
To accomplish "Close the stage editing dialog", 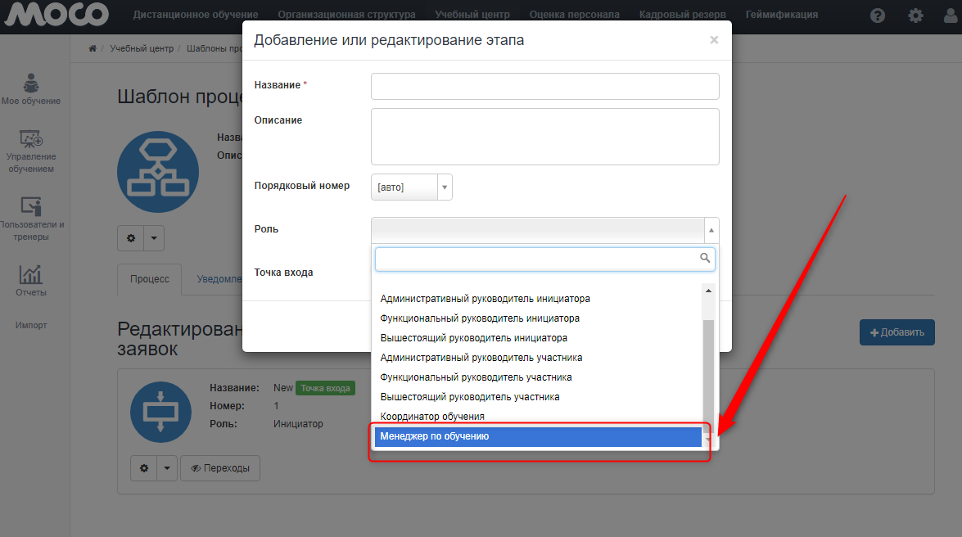I will [x=714, y=40].
